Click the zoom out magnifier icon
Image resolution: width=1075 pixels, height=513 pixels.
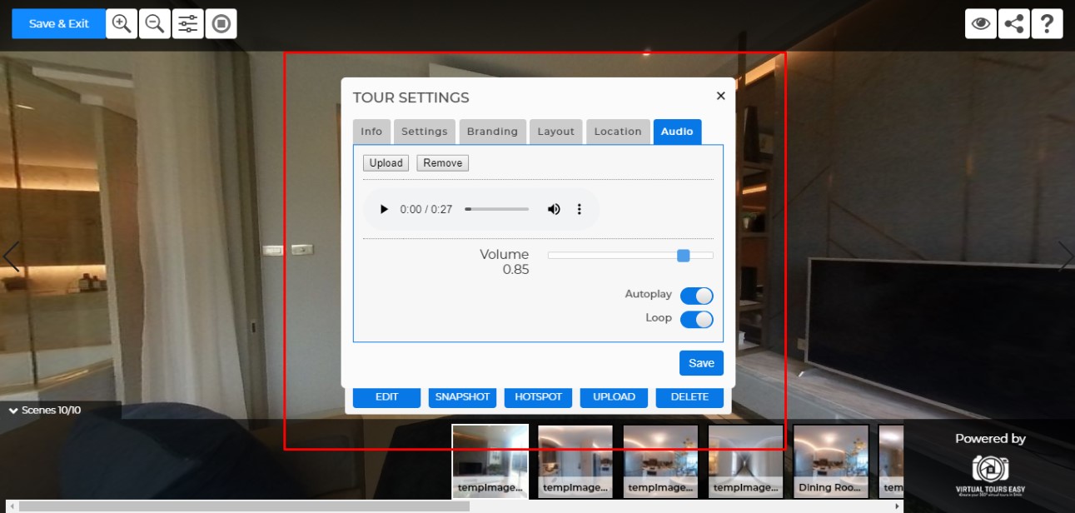coord(154,23)
